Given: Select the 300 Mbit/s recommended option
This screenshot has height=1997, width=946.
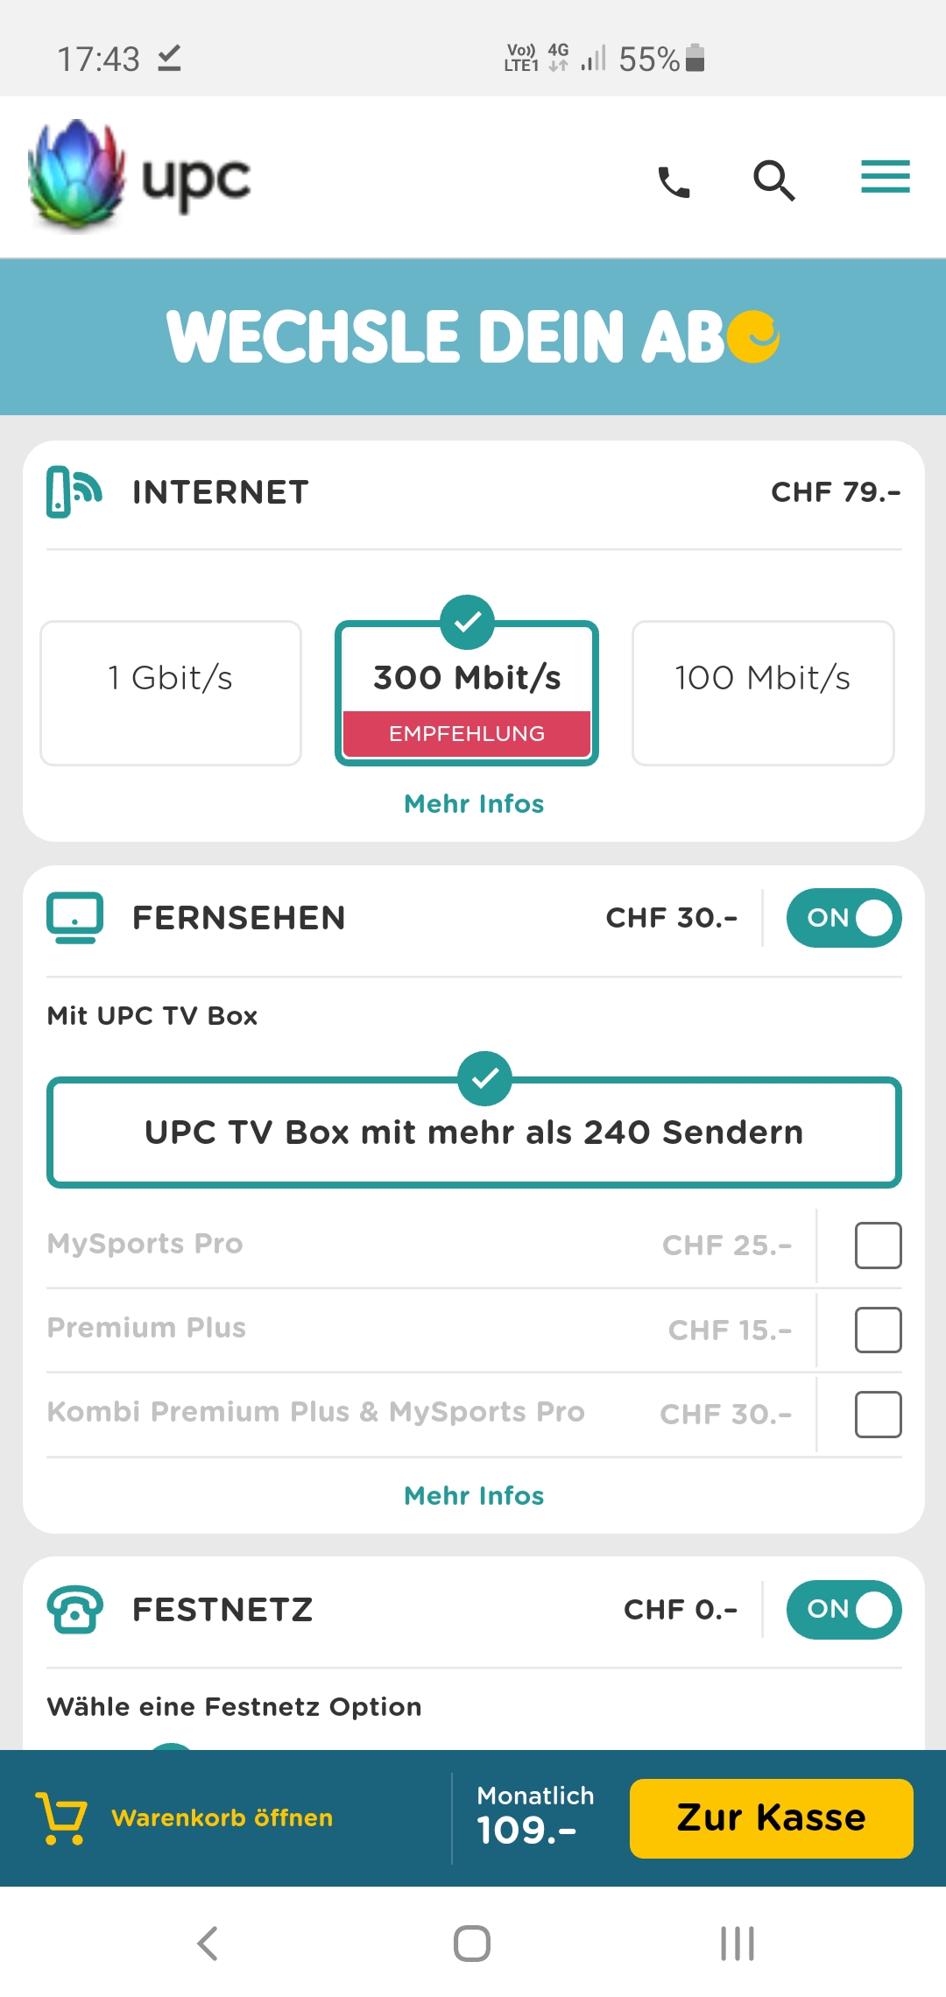Looking at the screenshot, I should click(467, 693).
